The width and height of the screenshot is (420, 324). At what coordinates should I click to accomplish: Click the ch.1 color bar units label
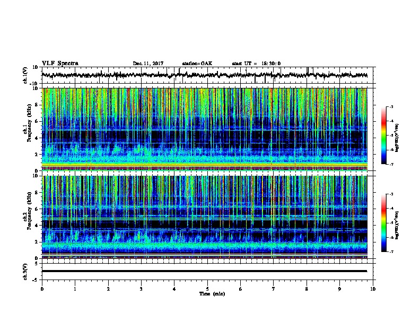[x=398, y=138]
